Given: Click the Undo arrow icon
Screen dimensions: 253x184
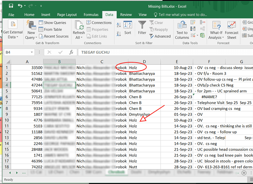Looking at the screenshot, I should tap(20, 6).
